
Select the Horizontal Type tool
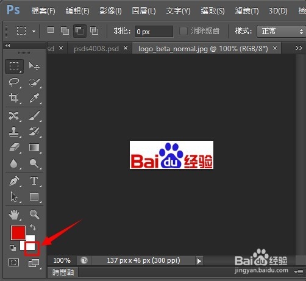coord(34,181)
